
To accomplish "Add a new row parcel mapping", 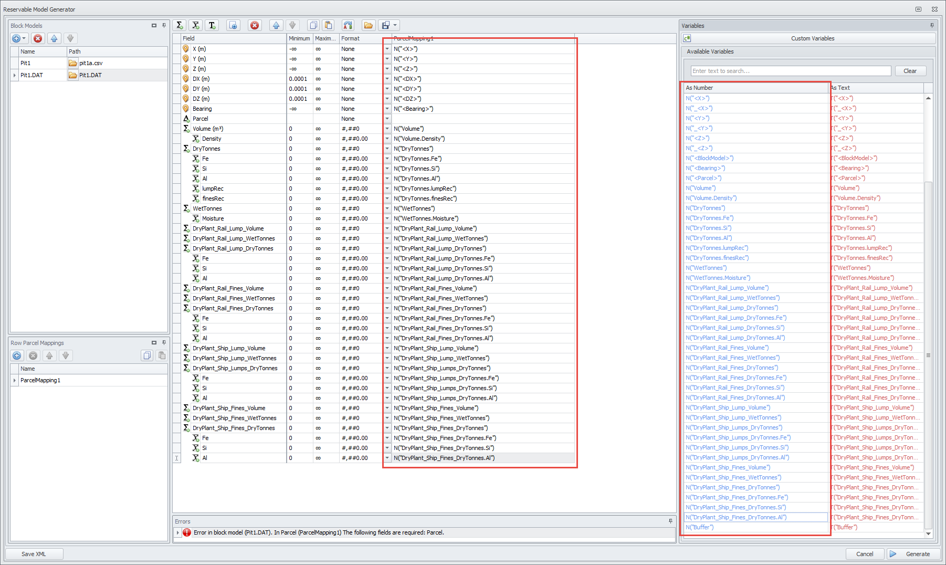I will (17, 355).
